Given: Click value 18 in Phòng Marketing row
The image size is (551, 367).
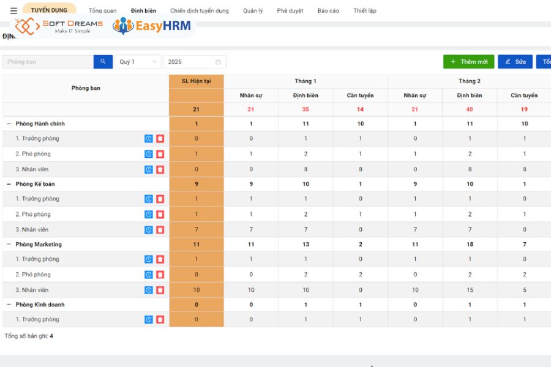Looking at the screenshot, I should (x=470, y=245).
